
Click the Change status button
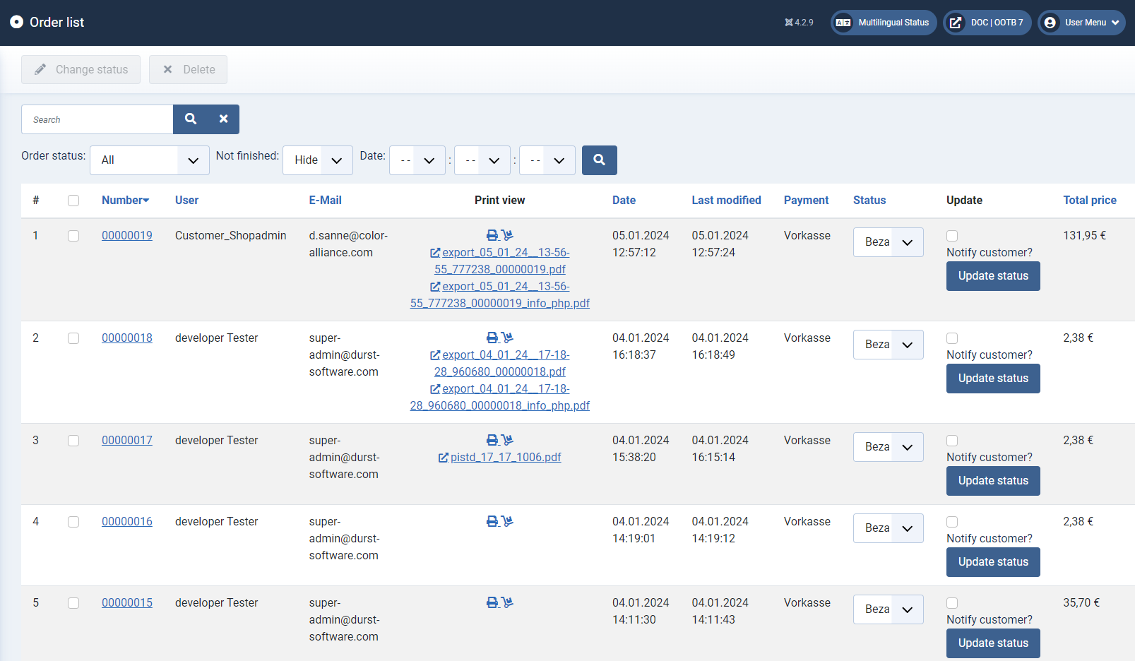pyautogui.click(x=81, y=69)
